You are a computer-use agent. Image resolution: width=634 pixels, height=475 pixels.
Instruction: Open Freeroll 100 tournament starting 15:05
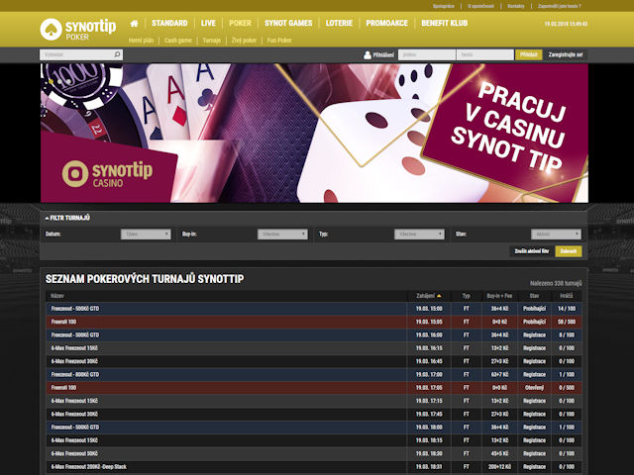pyautogui.click(x=313, y=322)
